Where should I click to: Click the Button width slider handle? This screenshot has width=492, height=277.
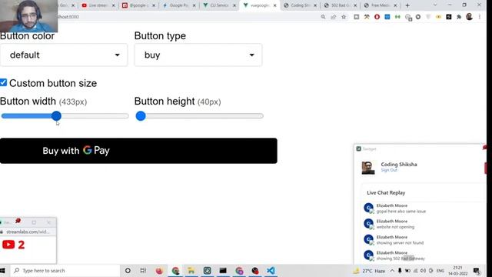click(x=56, y=116)
